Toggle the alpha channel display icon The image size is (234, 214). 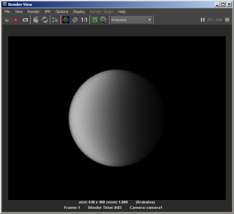(x=75, y=20)
